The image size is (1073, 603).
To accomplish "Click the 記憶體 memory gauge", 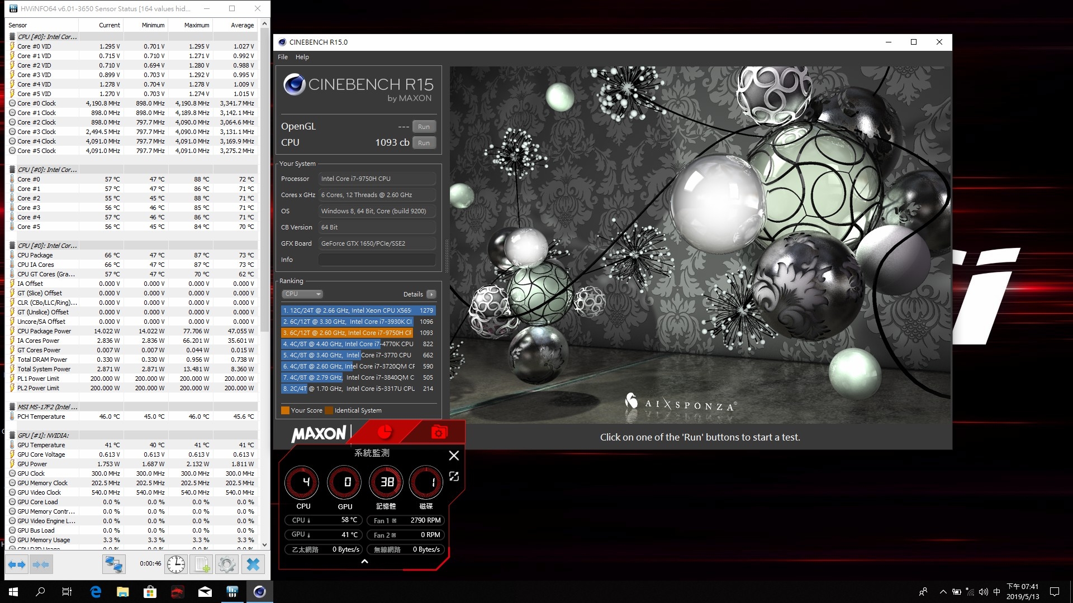I will tap(386, 482).
